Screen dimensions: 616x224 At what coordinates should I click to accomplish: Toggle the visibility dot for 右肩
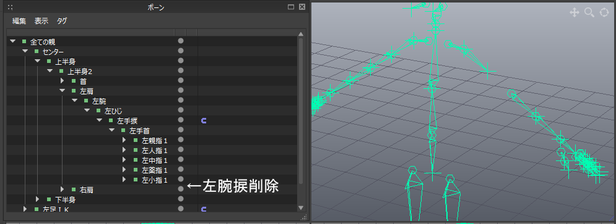pyautogui.click(x=181, y=189)
